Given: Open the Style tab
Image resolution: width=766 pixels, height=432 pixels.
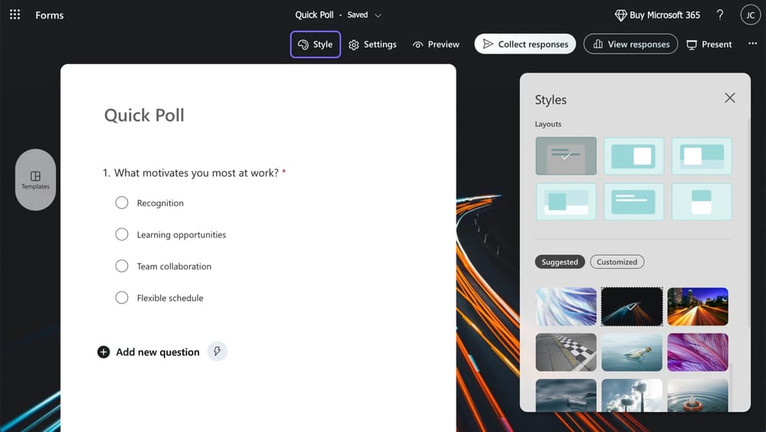Looking at the screenshot, I should tap(316, 44).
